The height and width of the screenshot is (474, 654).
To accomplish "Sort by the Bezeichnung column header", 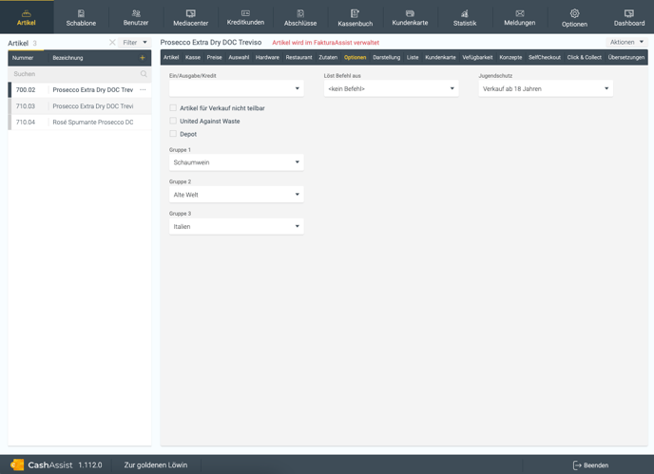I will click(67, 58).
